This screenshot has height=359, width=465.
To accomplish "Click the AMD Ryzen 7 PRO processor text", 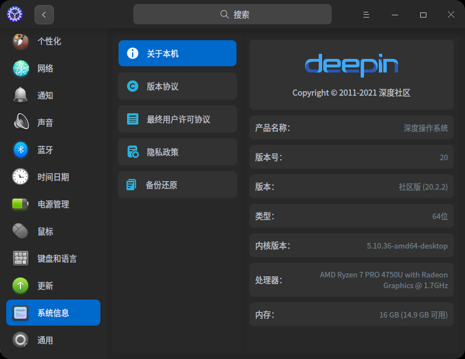I will [384, 280].
